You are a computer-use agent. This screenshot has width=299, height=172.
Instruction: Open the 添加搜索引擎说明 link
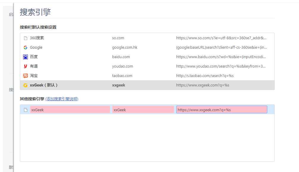(62, 99)
